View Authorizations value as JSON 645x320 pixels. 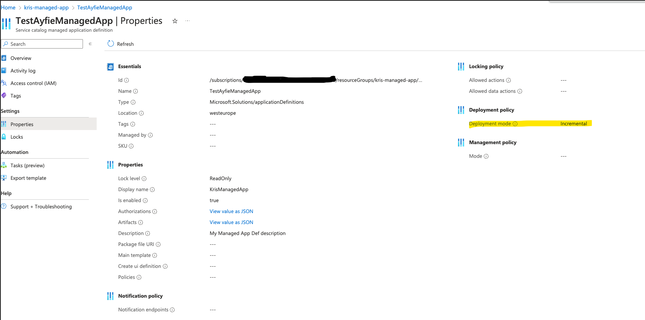231,211
